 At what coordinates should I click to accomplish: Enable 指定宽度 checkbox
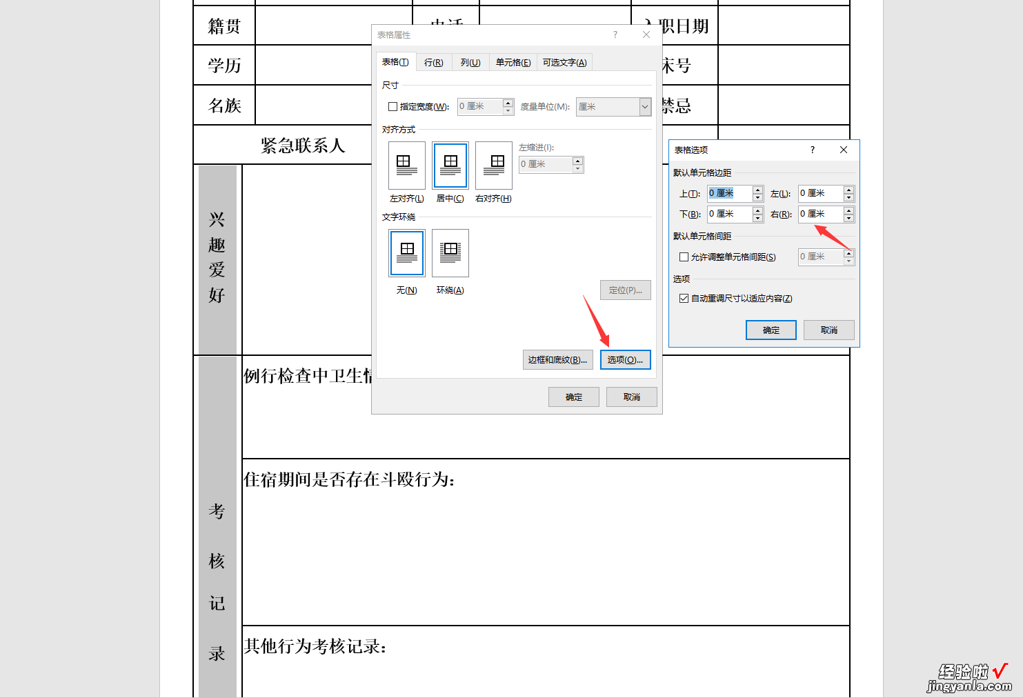click(x=393, y=107)
